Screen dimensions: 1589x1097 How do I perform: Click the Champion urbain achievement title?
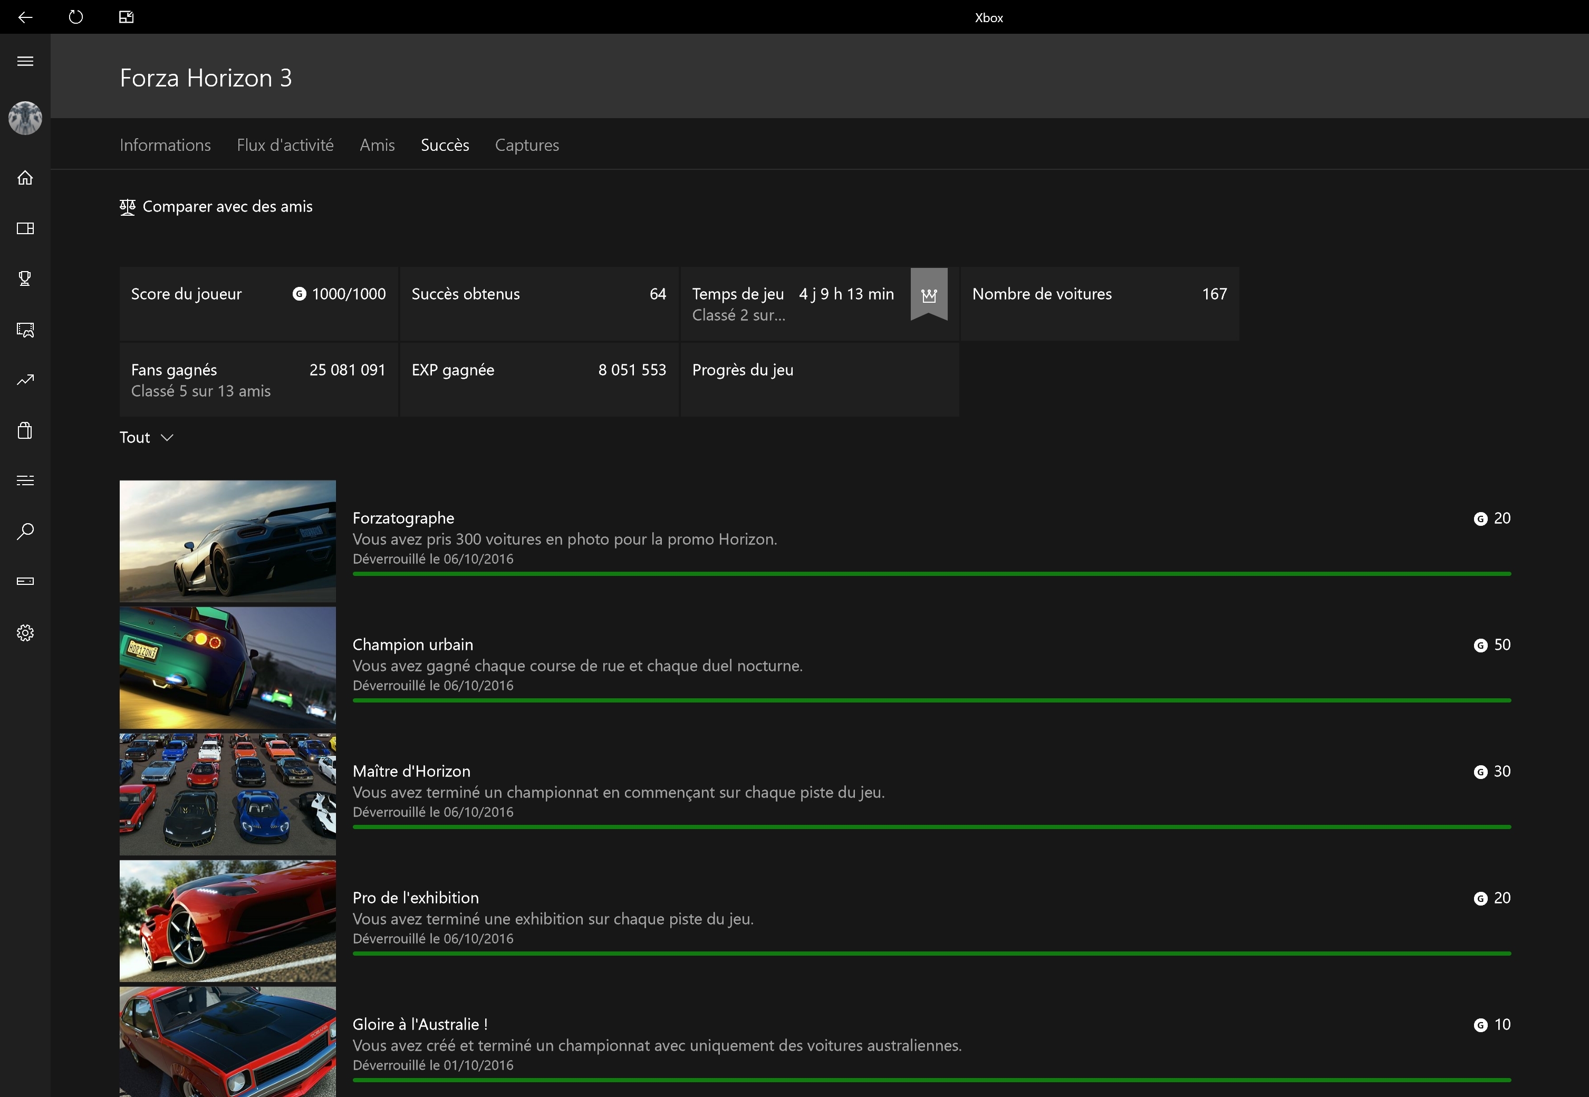(412, 644)
